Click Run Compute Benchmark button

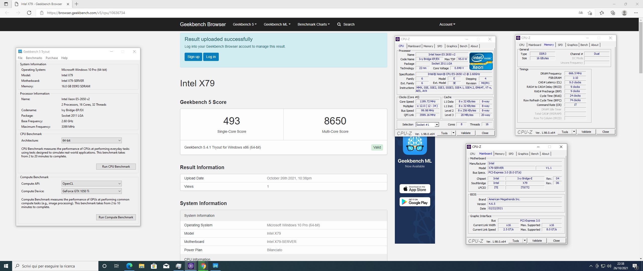(x=116, y=217)
